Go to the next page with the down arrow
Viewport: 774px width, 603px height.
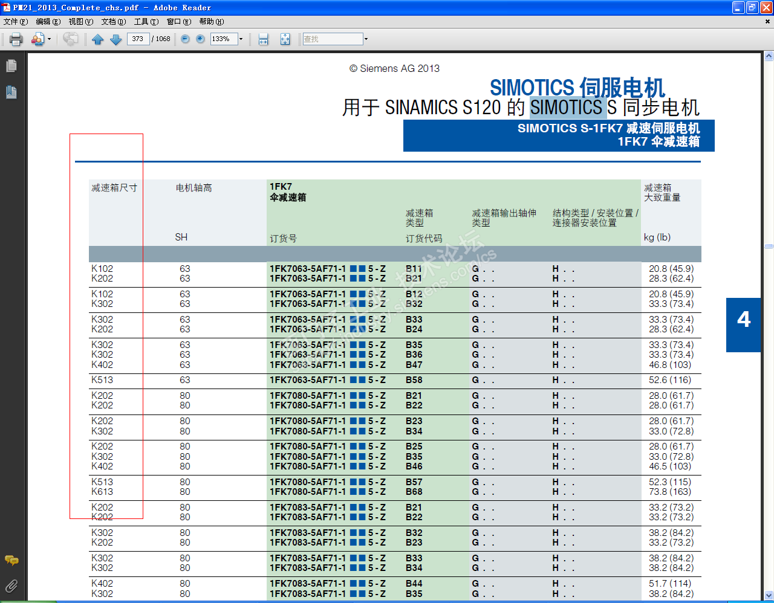click(x=116, y=39)
